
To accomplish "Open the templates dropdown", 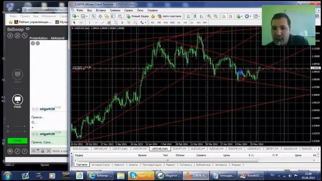I will pos(256,16).
